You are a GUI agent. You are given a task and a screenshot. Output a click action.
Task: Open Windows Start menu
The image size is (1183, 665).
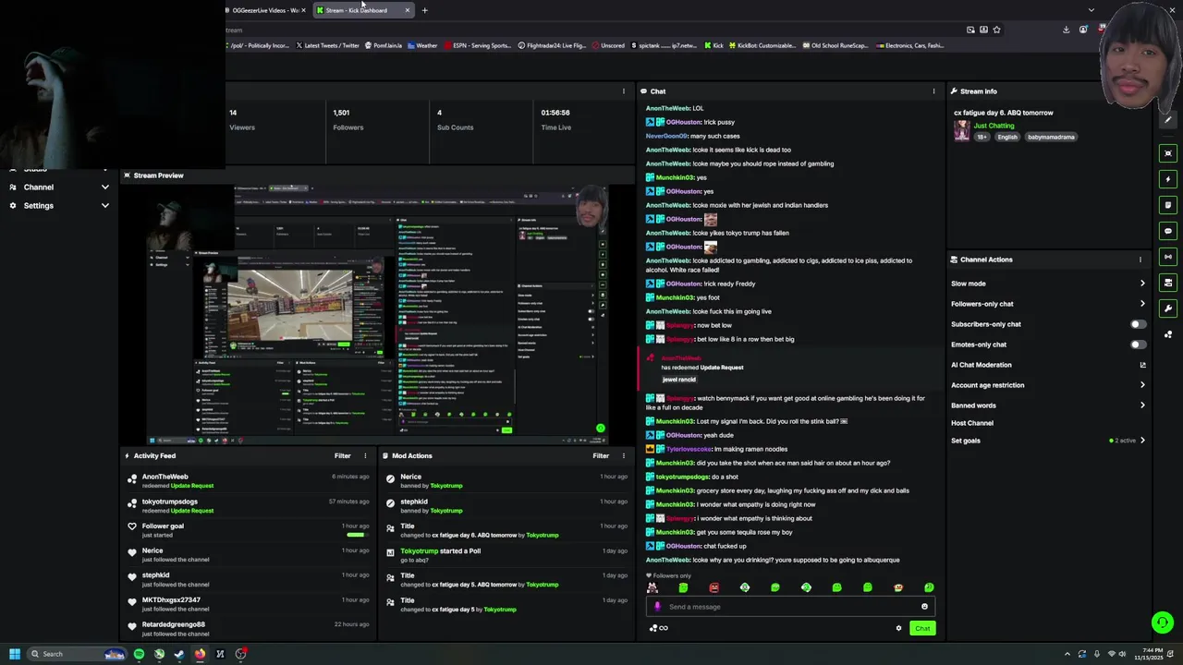tap(14, 654)
